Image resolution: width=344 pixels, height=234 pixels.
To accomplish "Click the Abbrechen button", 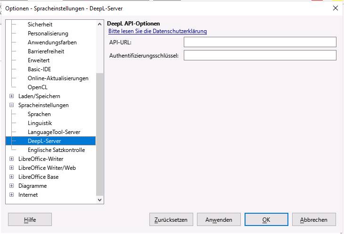I will 314,219.
